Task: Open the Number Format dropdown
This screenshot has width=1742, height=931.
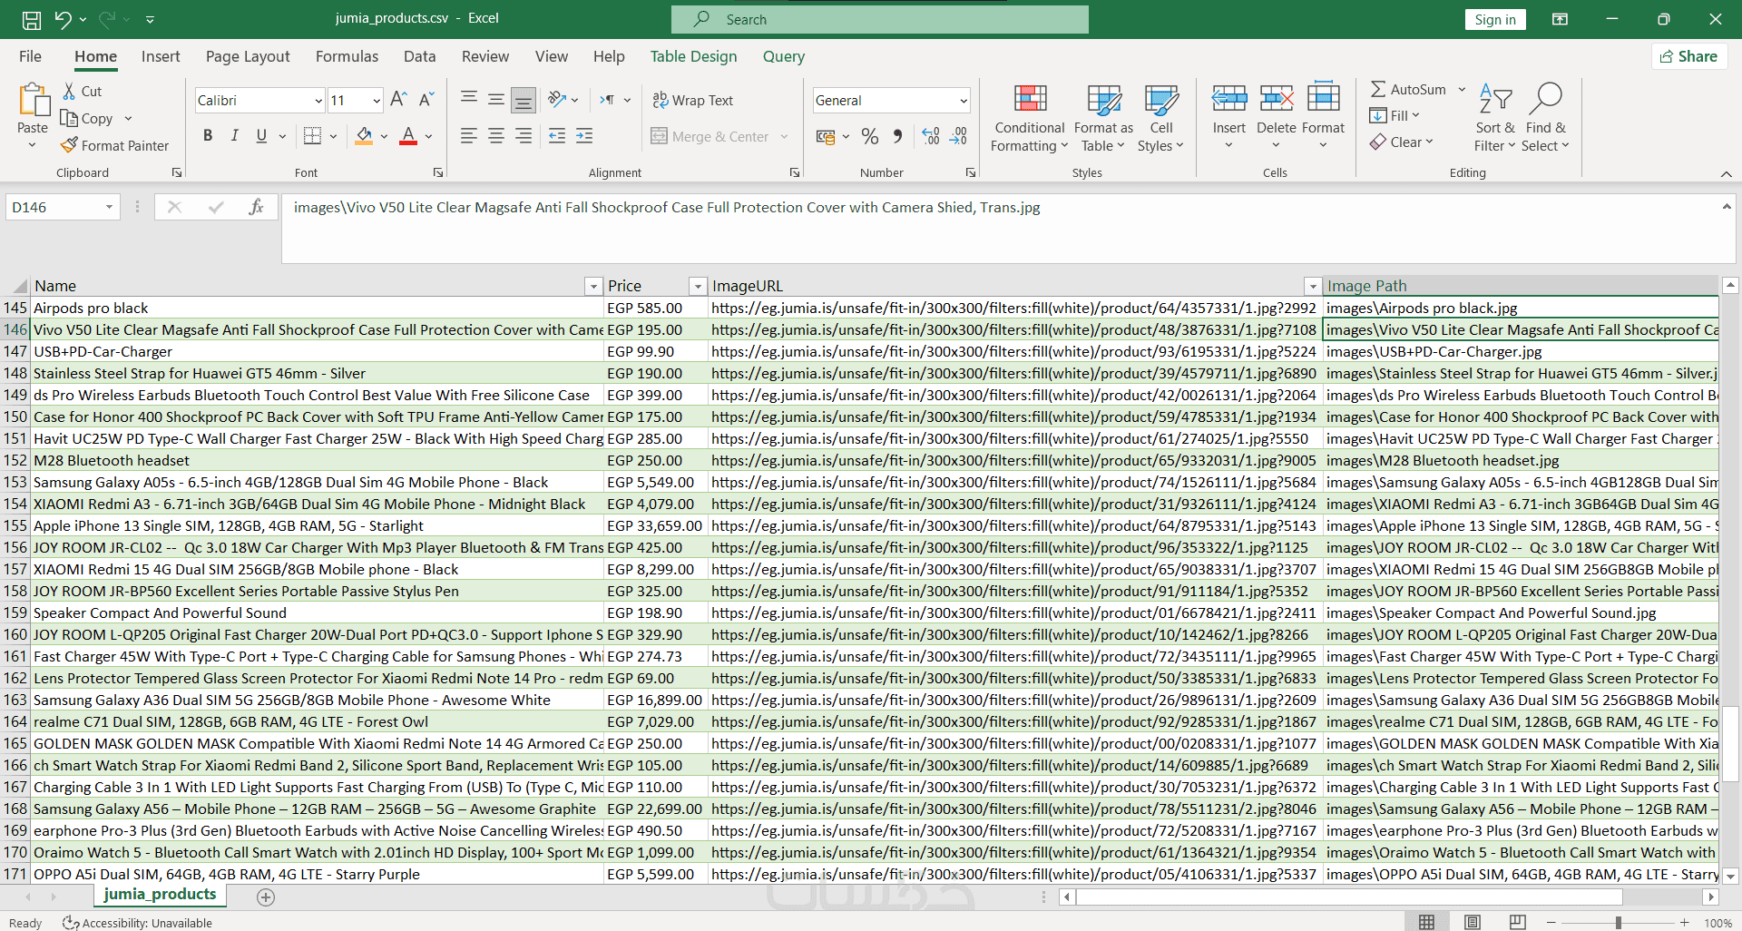Action: point(964,101)
